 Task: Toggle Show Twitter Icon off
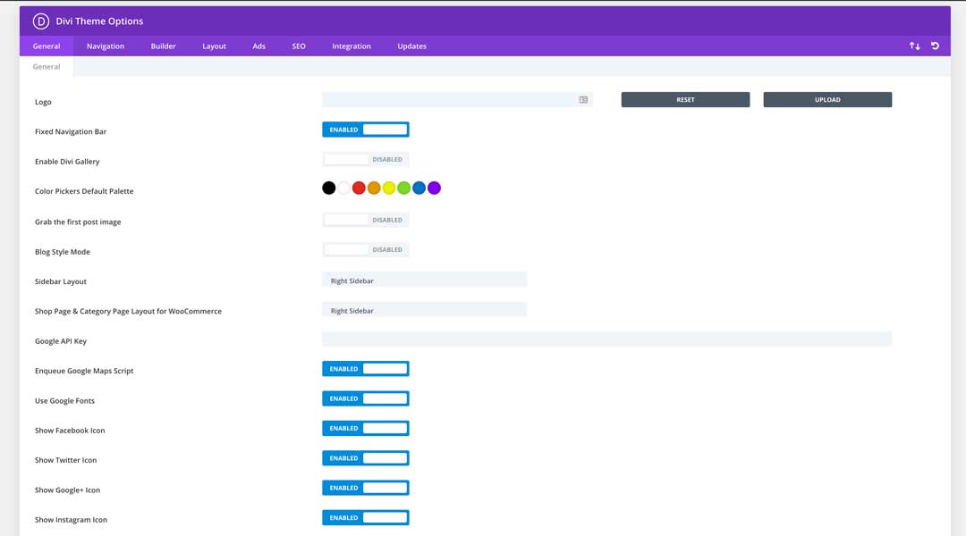point(365,458)
